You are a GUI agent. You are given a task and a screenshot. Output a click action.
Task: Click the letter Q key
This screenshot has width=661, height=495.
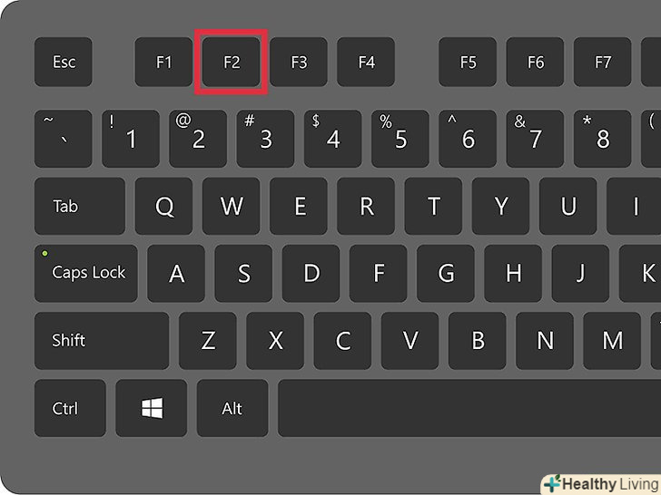(x=164, y=206)
